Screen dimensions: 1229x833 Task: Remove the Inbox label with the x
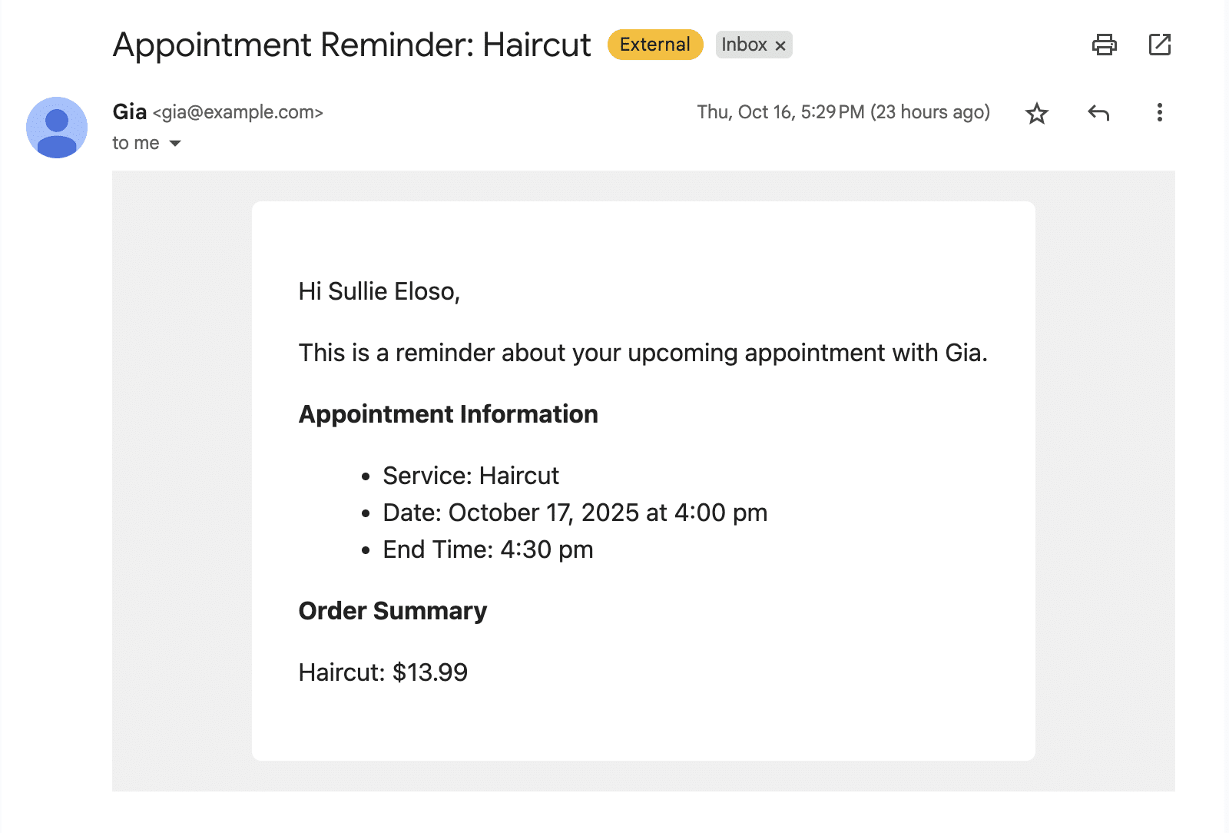(780, 45)
